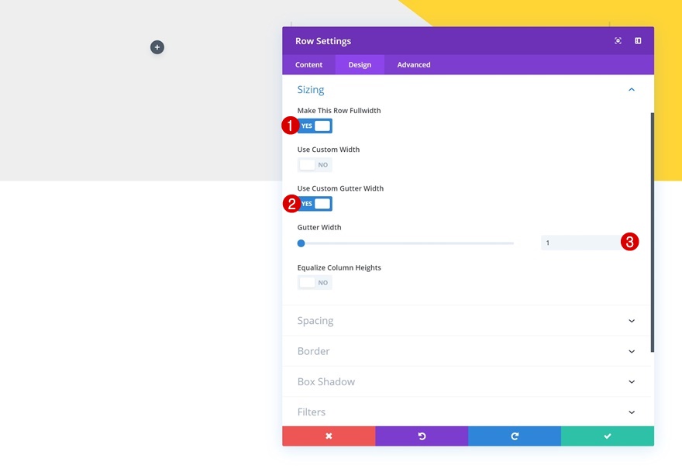The image size is (682, 472).
Task: Snap settings modal to sidebar icon
Action: 638,41
